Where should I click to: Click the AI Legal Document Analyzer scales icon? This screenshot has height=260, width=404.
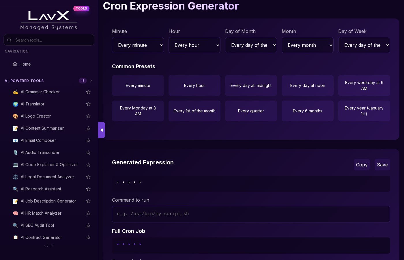tap(16, 177)
